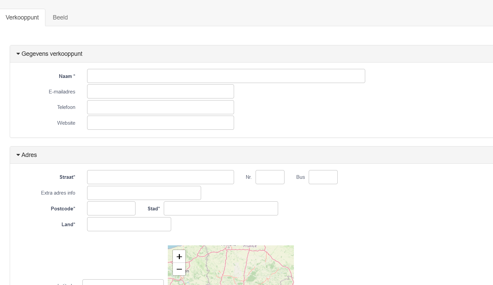
Task: Zoom in on the map
Action: pyautogui.click(x=179, y=256)
